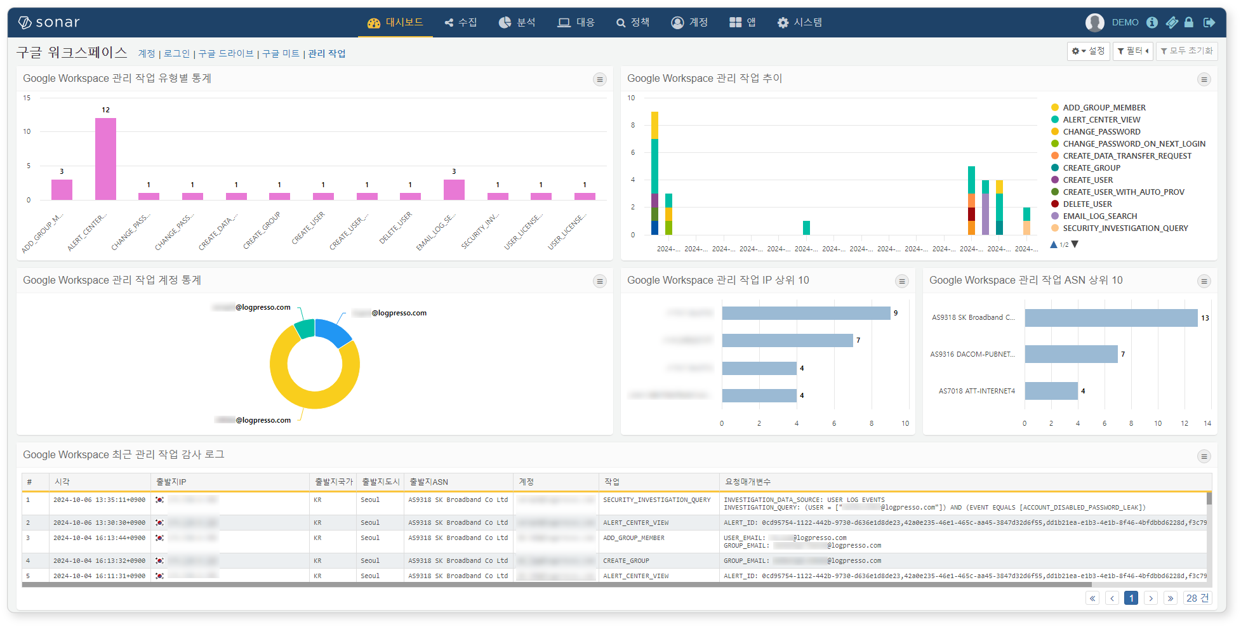Toggle CREATE_USER_WITH_AUTO_PROV legend series

(x=1117, y=192)
